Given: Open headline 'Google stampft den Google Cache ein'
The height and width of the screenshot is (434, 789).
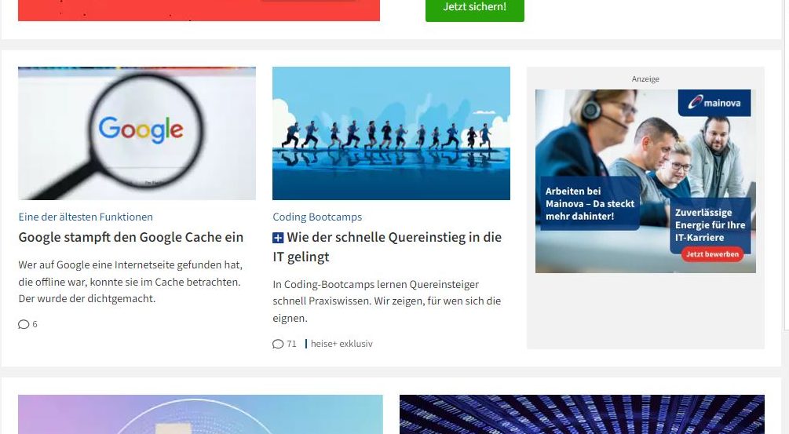Looking at the screenshot, I should (131, 237).
